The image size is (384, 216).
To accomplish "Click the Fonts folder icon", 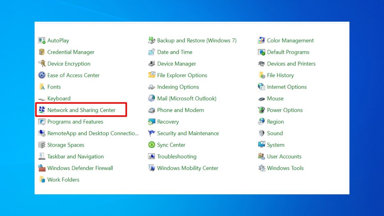I will 42,87.
